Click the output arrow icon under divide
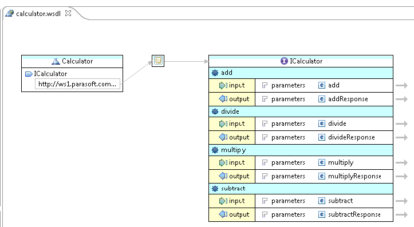 223,137
